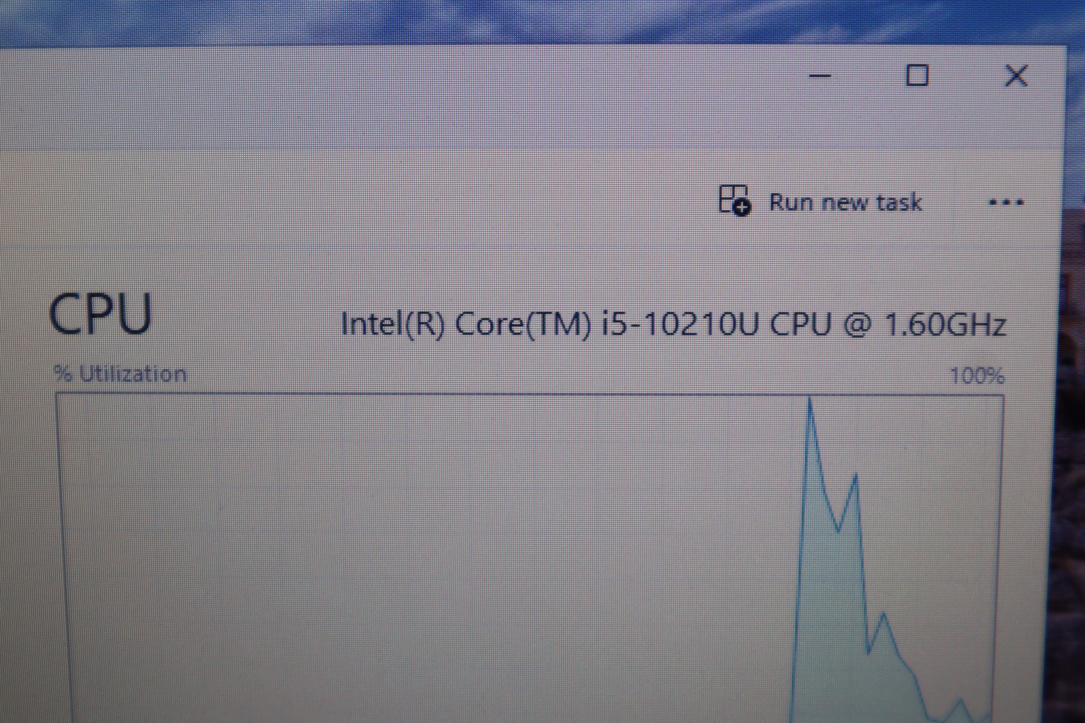Screen dimensions: 1085x723
Task: Click the Run new task icon
Action: click(734, 201)
